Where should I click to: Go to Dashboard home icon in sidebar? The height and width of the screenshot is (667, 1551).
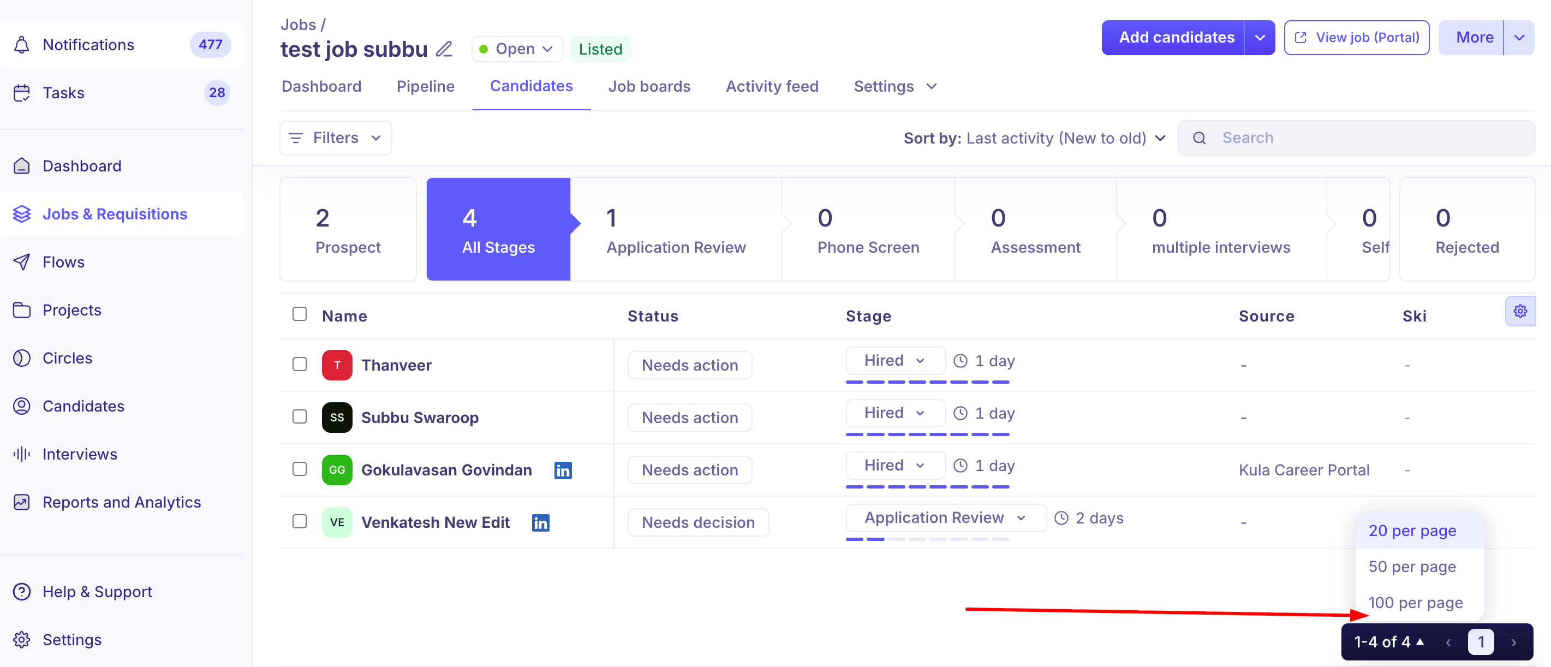[22, 165]
